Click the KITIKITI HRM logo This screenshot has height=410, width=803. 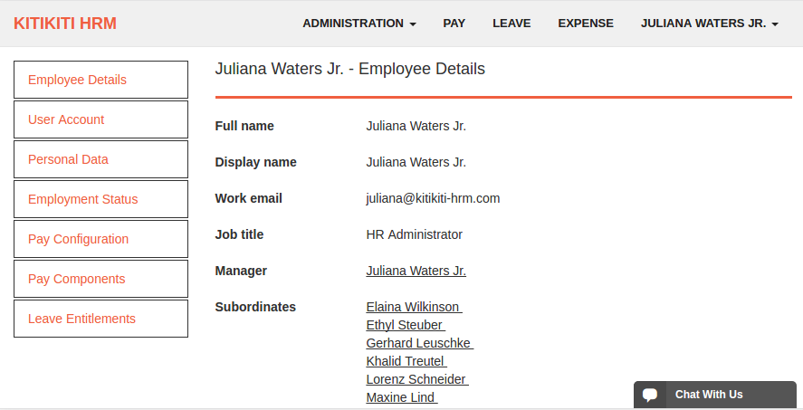(65, 24)
